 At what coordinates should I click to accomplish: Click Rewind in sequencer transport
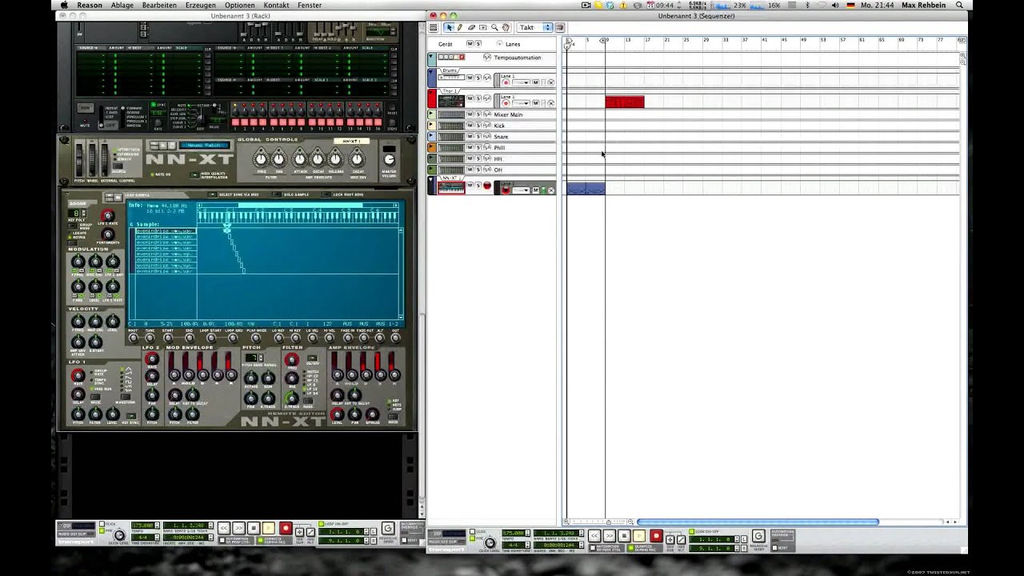(x=594, y=536)
